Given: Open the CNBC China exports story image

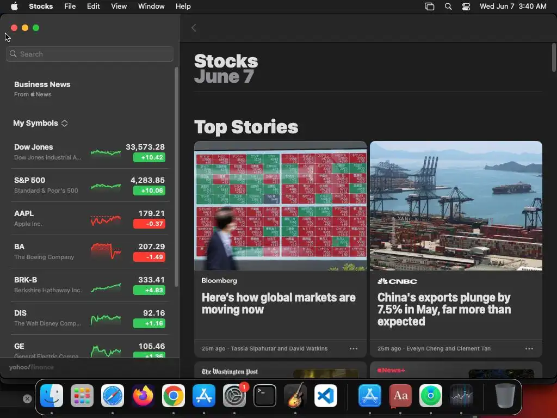Looking at the screenshot, I should click(456, 206).
